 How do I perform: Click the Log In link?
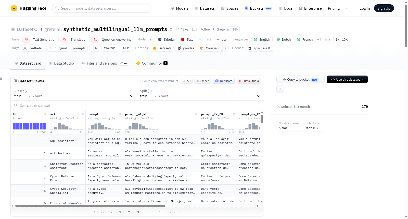[364, 8]
